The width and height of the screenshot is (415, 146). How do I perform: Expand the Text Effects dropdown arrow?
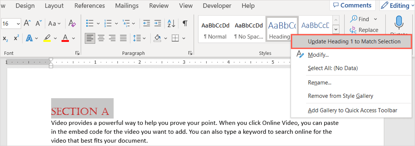click(x=36, y=39)
